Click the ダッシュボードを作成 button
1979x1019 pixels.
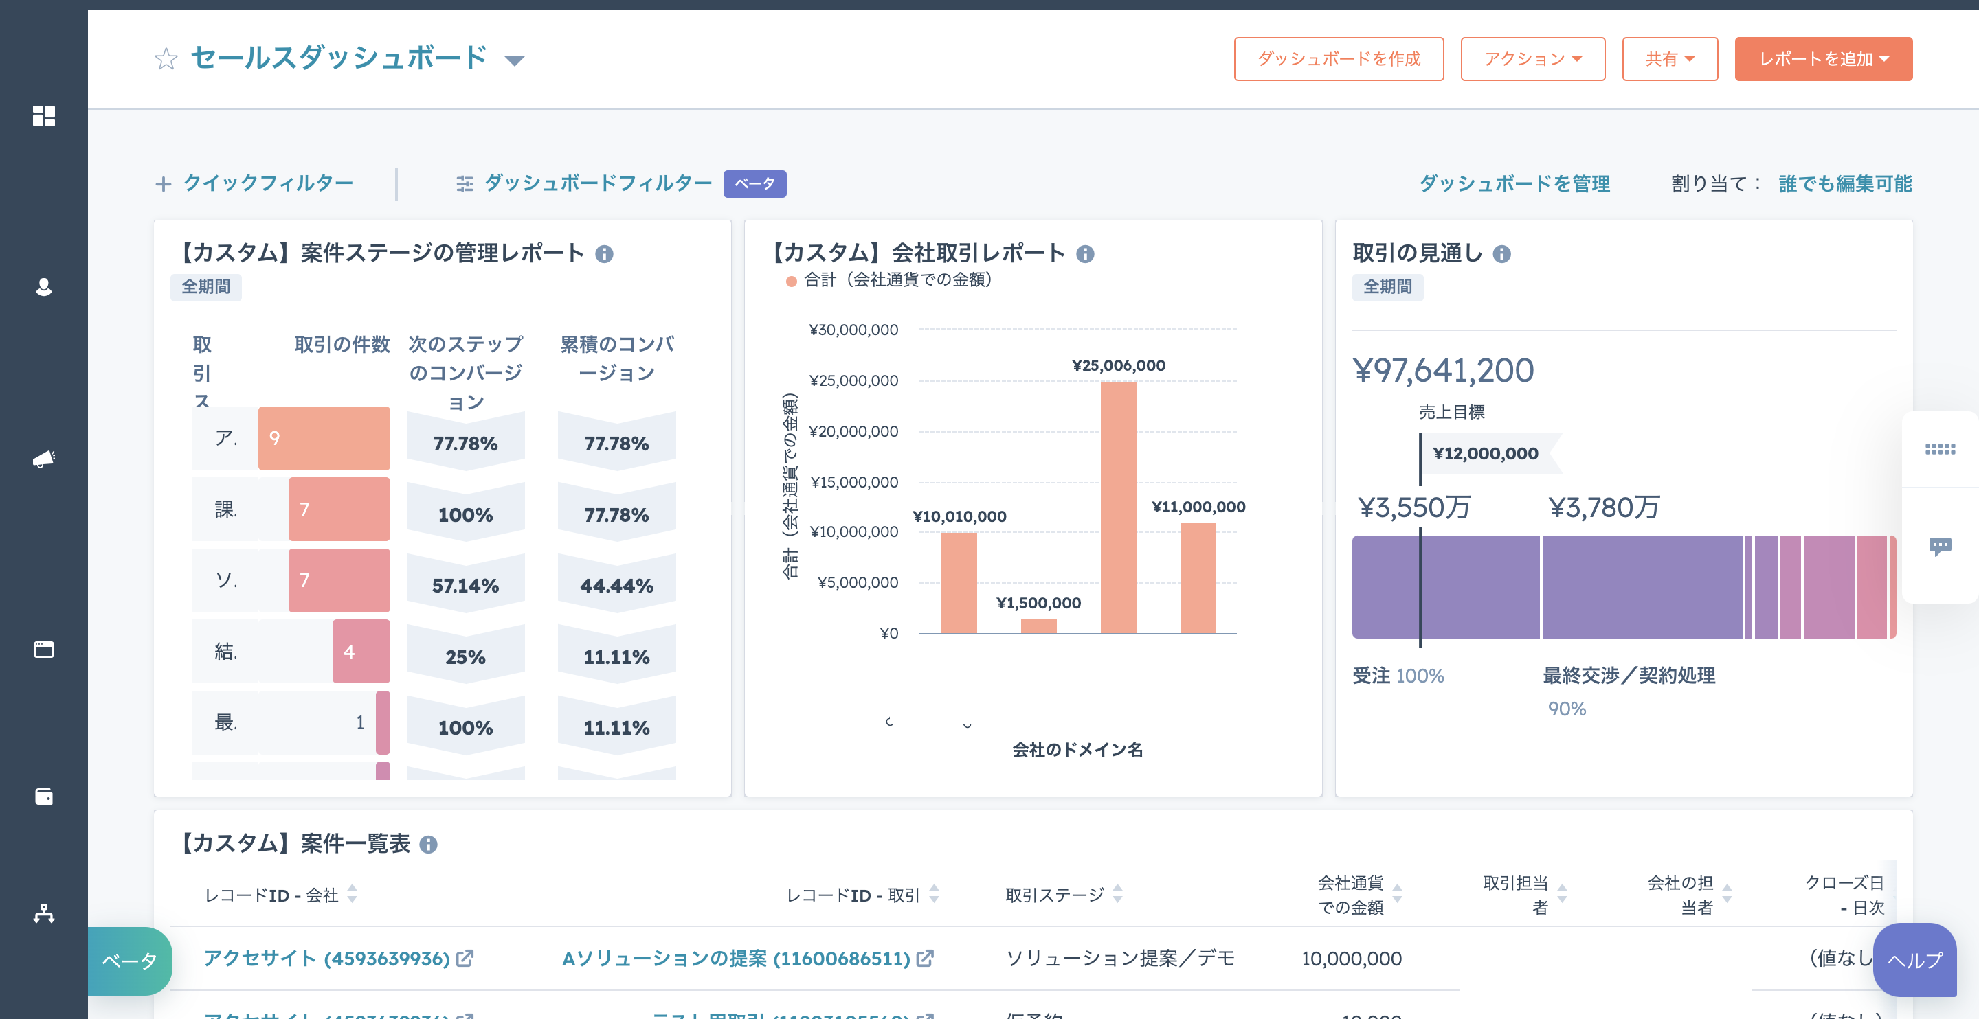point(1339,59)
